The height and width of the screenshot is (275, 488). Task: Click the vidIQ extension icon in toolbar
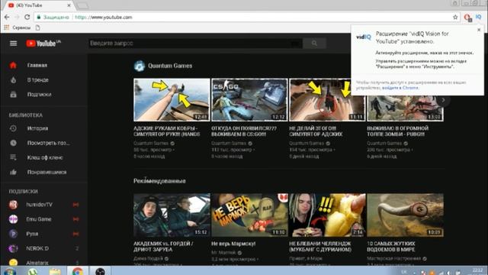tap(479, 17)
